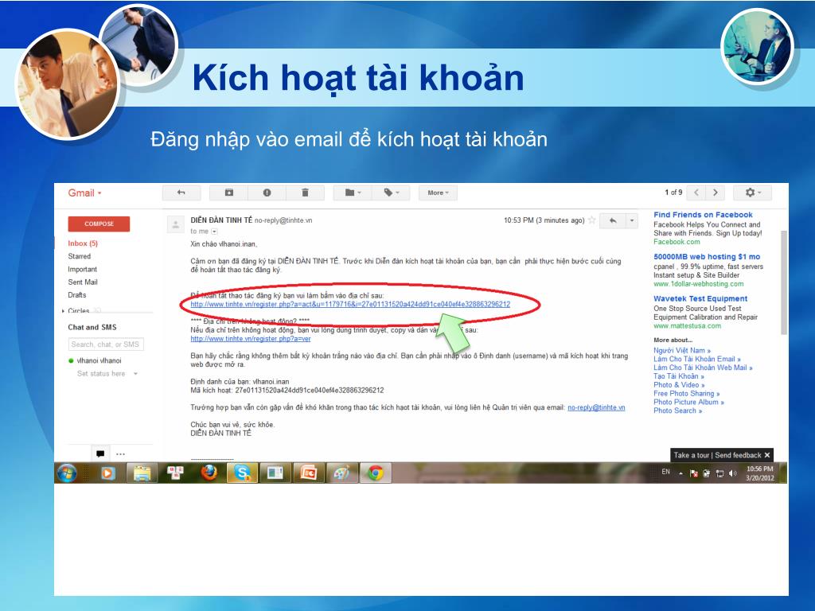
Task: Open Skype from the taskbar
Action: (242, 473)
